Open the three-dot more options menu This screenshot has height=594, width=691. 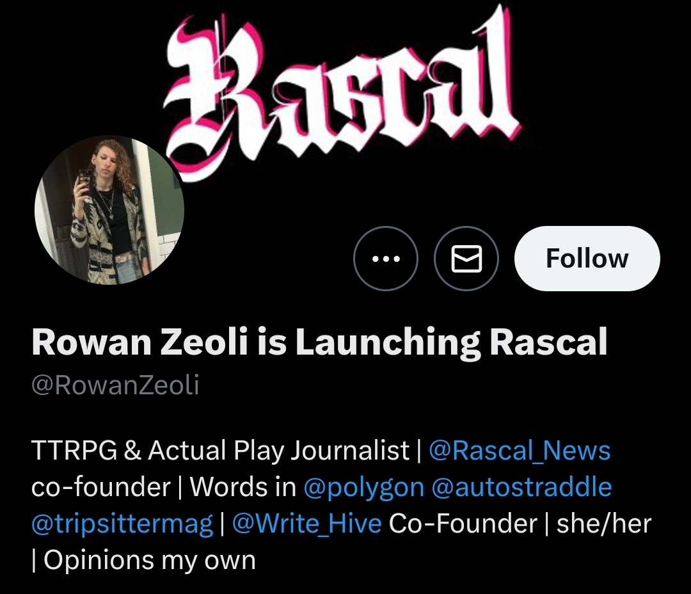pos(386,259)
